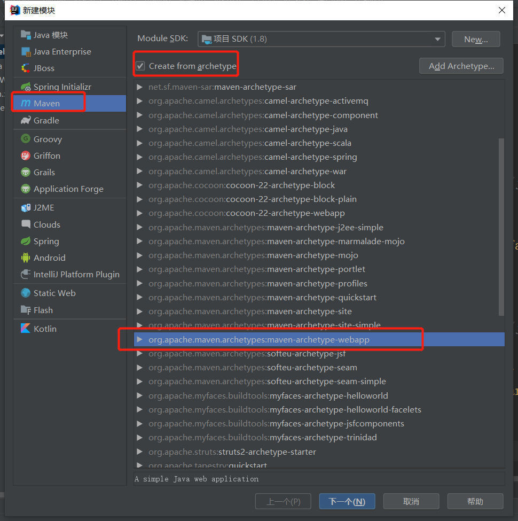Image resolution: width=518 pixels, height=521 pixels.
Task: Select the Static Web globe icon
Action: pyautogui.click(x=26, y=293)
